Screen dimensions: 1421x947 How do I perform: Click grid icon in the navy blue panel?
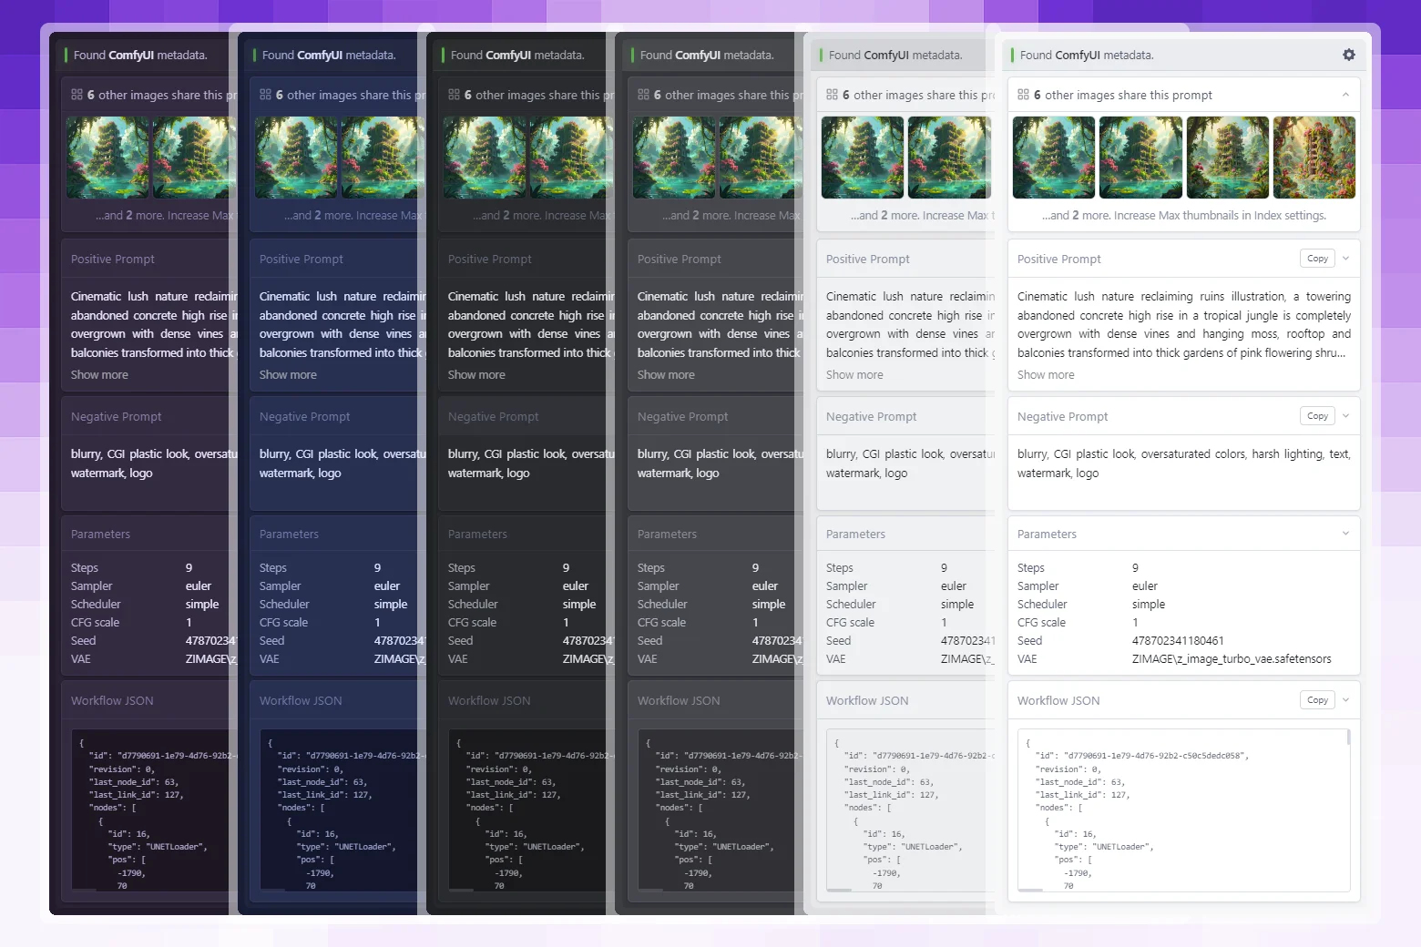click(x=265, y=95)
